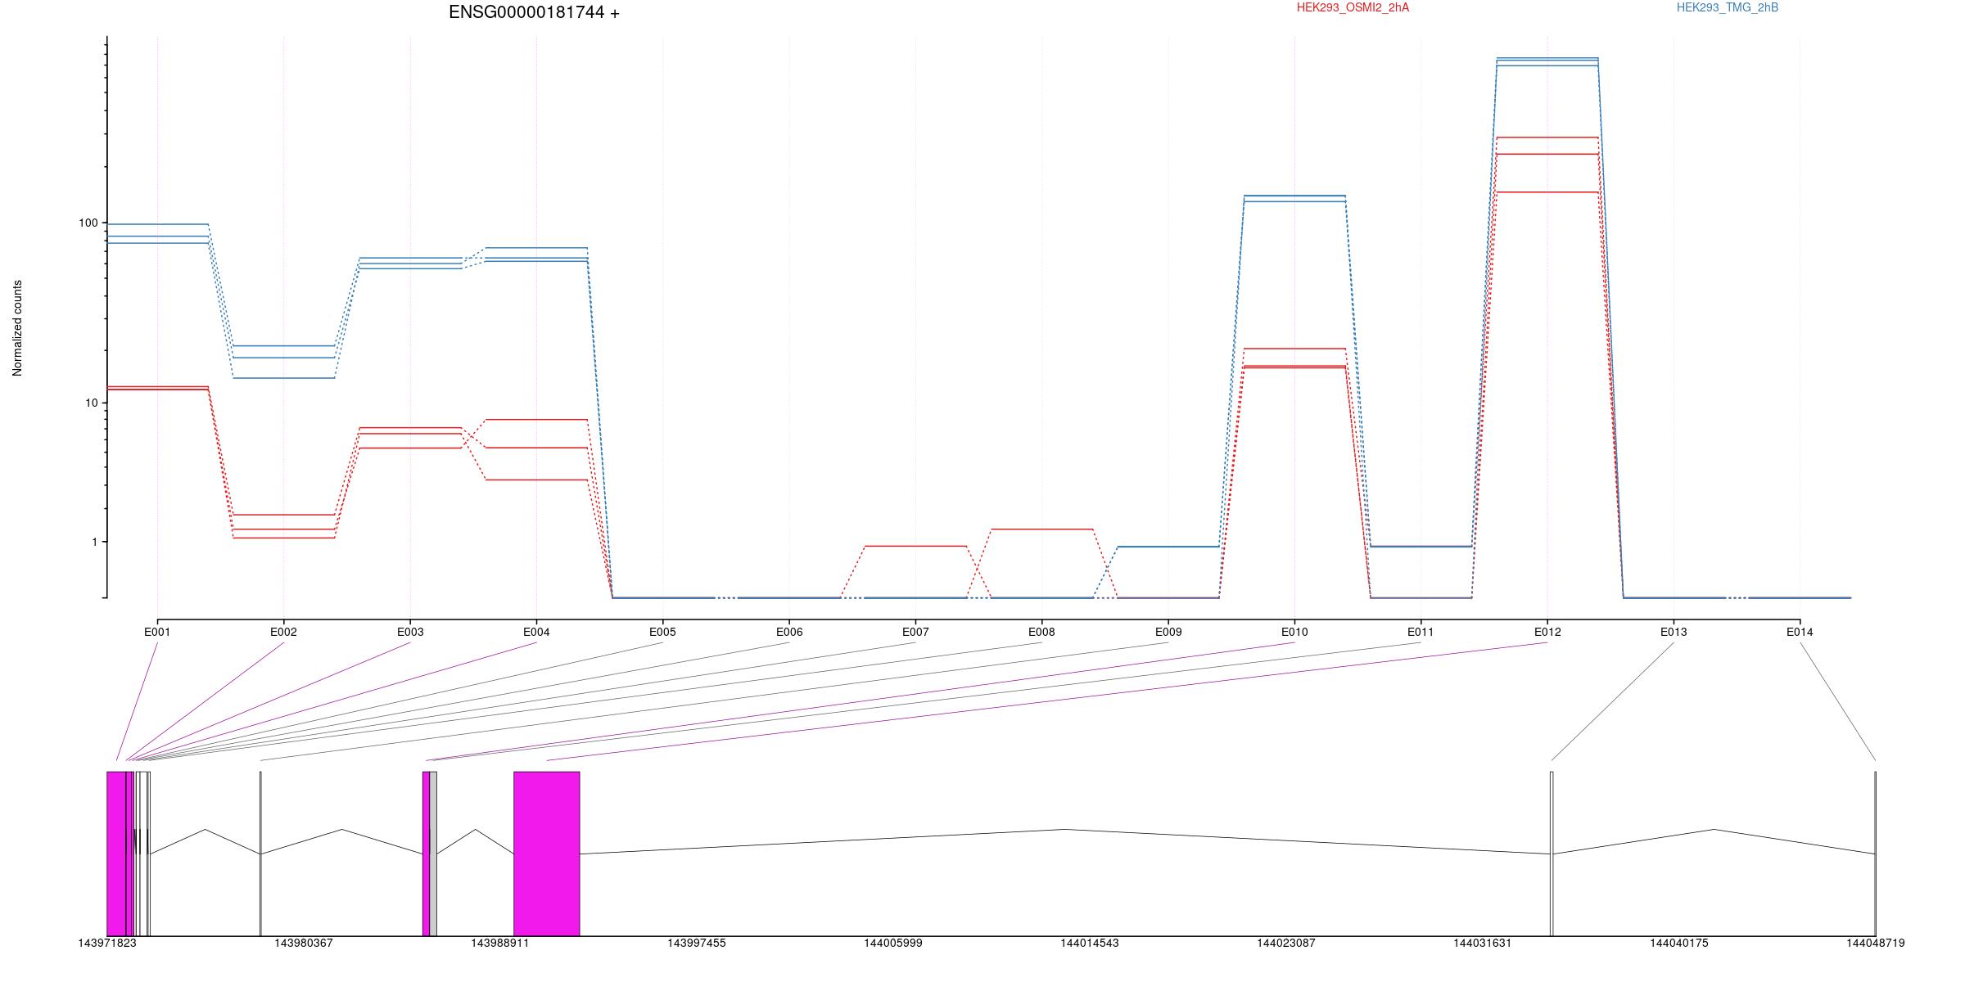Screen dimensions: 1965x982
Task: Click exon label E007
Action: click(915, 632)
